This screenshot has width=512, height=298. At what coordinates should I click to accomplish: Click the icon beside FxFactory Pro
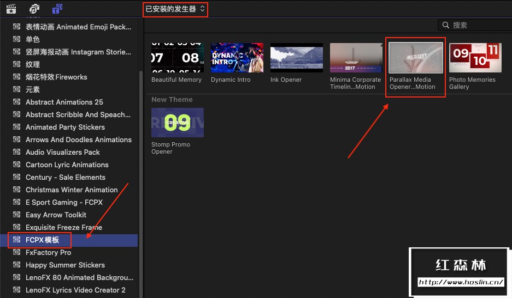coord(16,252)
